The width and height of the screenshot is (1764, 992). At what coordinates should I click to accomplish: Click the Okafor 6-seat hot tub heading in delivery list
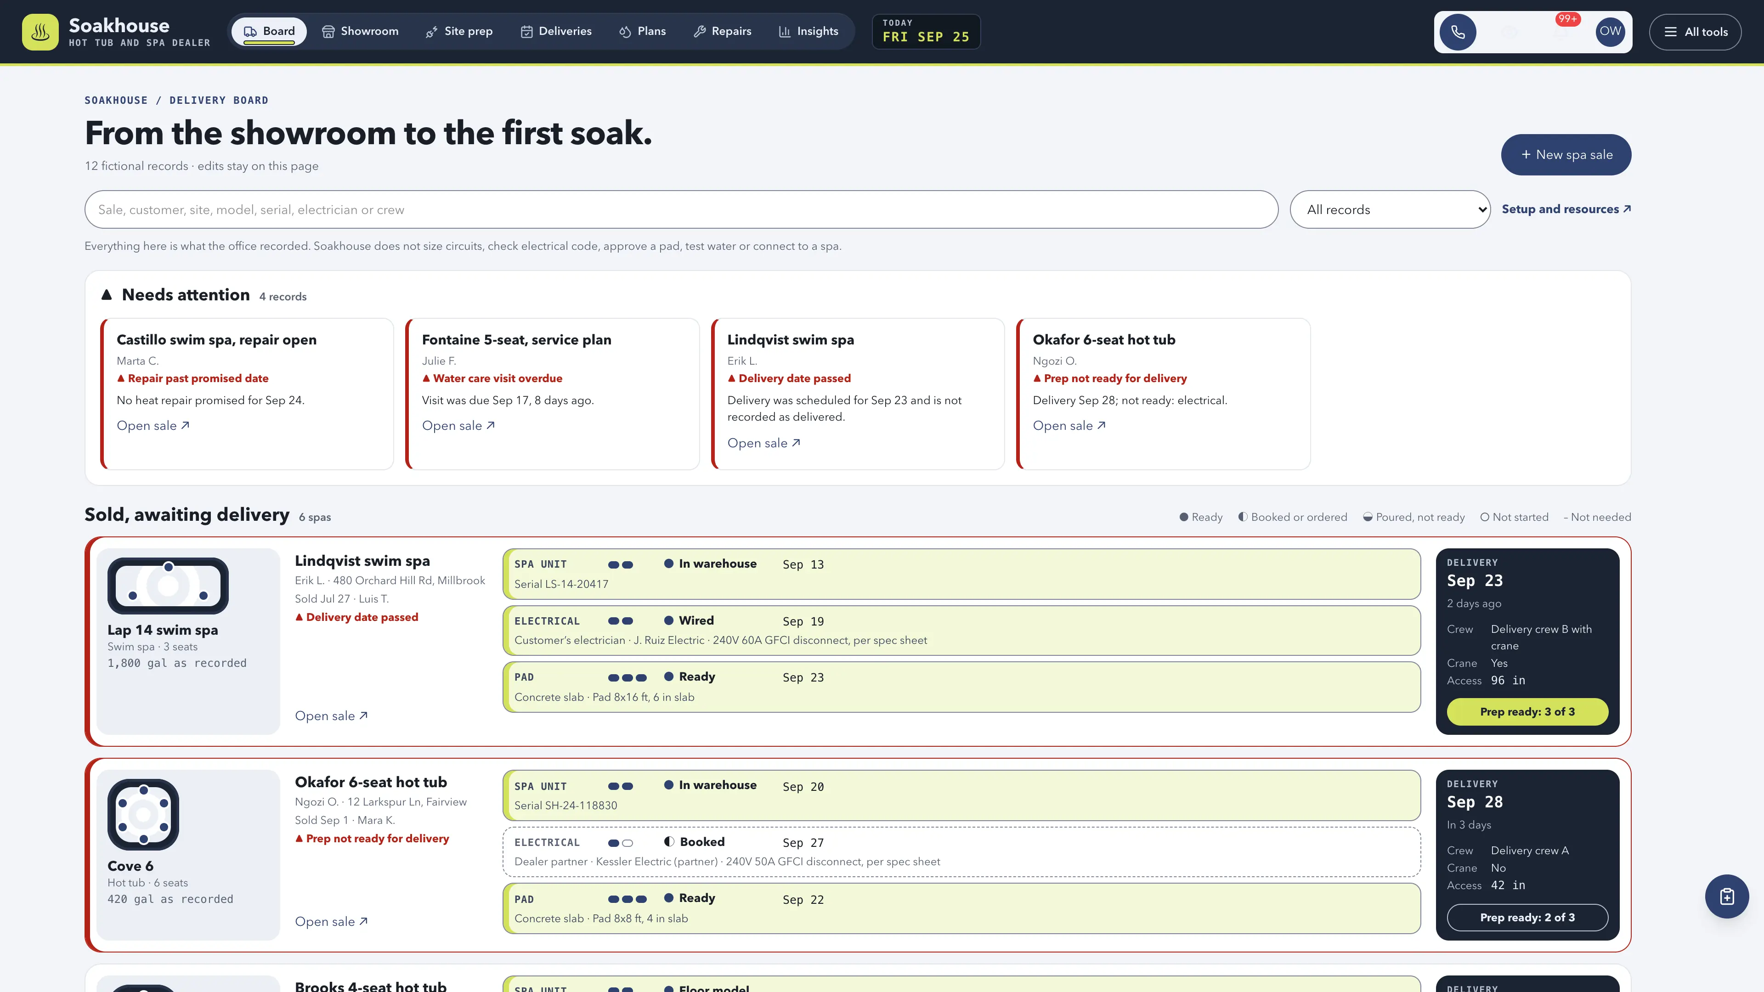coord(370,782)
